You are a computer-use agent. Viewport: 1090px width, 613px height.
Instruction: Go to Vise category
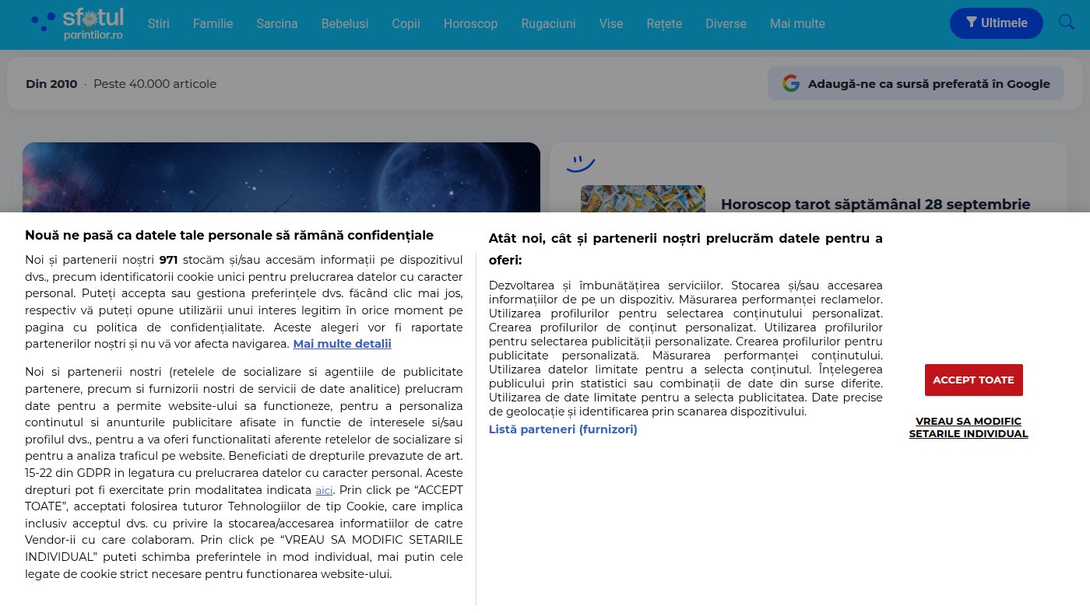click(x=611, y=24)
